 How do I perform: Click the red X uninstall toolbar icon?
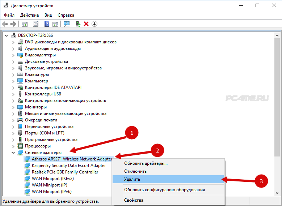click(x=86, y=24)
